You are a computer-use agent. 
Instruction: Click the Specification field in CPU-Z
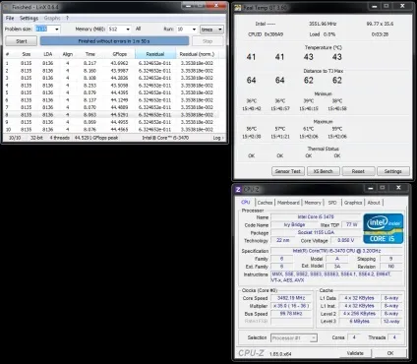coord(336,251)
